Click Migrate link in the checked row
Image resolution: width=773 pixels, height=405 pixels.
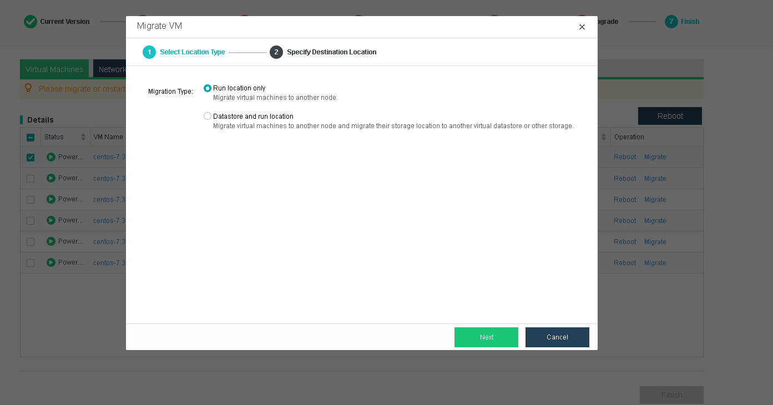coord(655,157)
